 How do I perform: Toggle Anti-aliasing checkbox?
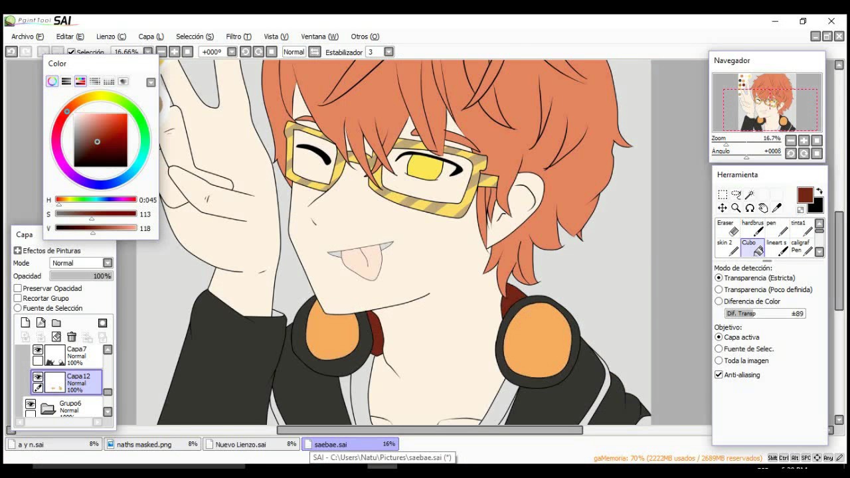(x=719, y=374)
